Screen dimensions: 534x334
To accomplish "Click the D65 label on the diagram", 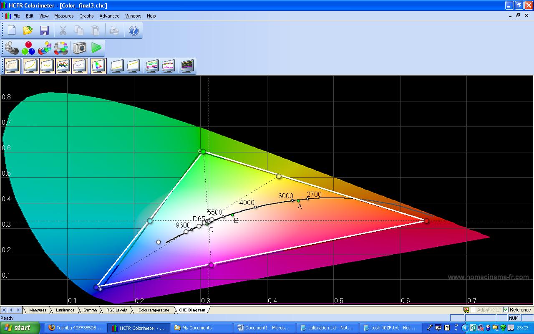I will pyautogui.click(x=199, y=219).
